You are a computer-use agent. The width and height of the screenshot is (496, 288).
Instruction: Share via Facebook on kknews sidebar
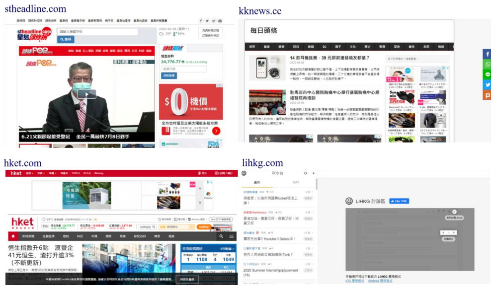pos(487,54)
